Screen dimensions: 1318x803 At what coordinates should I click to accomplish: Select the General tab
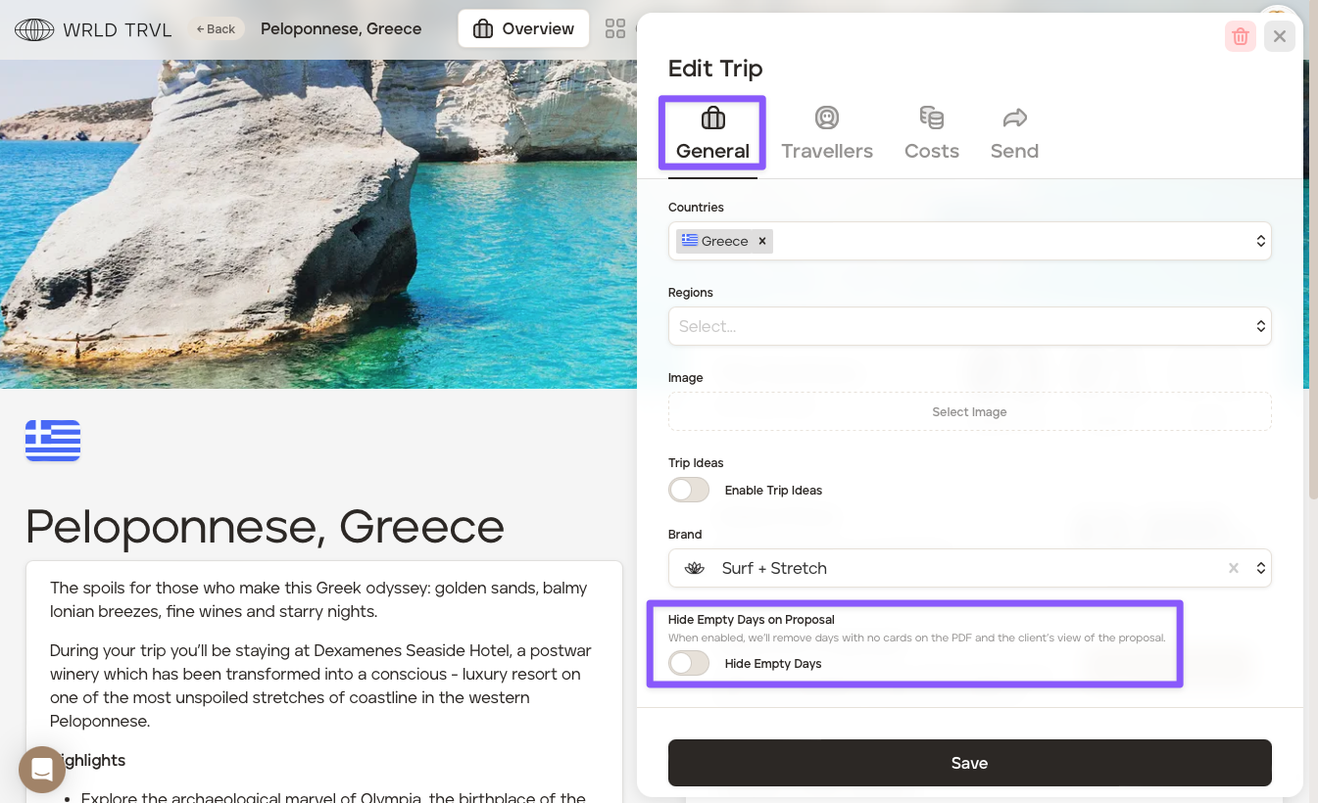[712, 134]
